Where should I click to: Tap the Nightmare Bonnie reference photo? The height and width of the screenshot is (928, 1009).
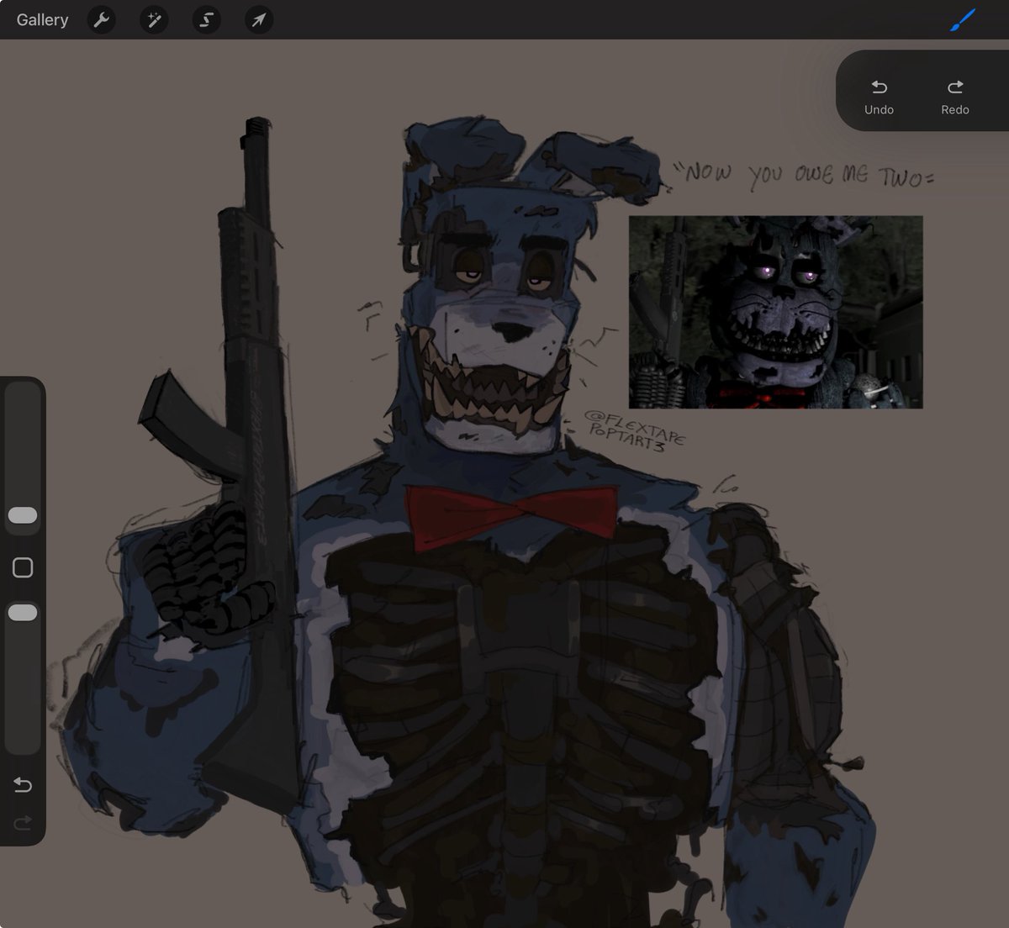point(775,314)
